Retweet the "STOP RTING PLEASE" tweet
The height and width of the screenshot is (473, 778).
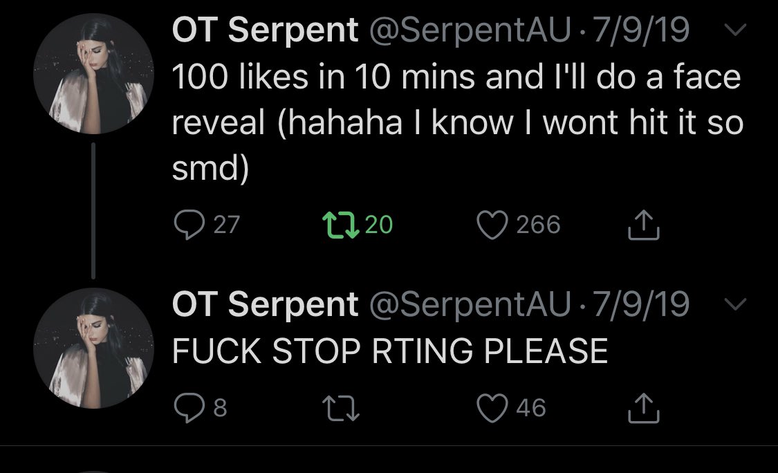pyautogui.click(x=342, y=407)
